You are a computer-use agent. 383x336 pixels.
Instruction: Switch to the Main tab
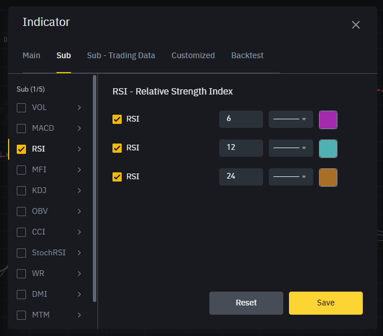coord(31,55)
